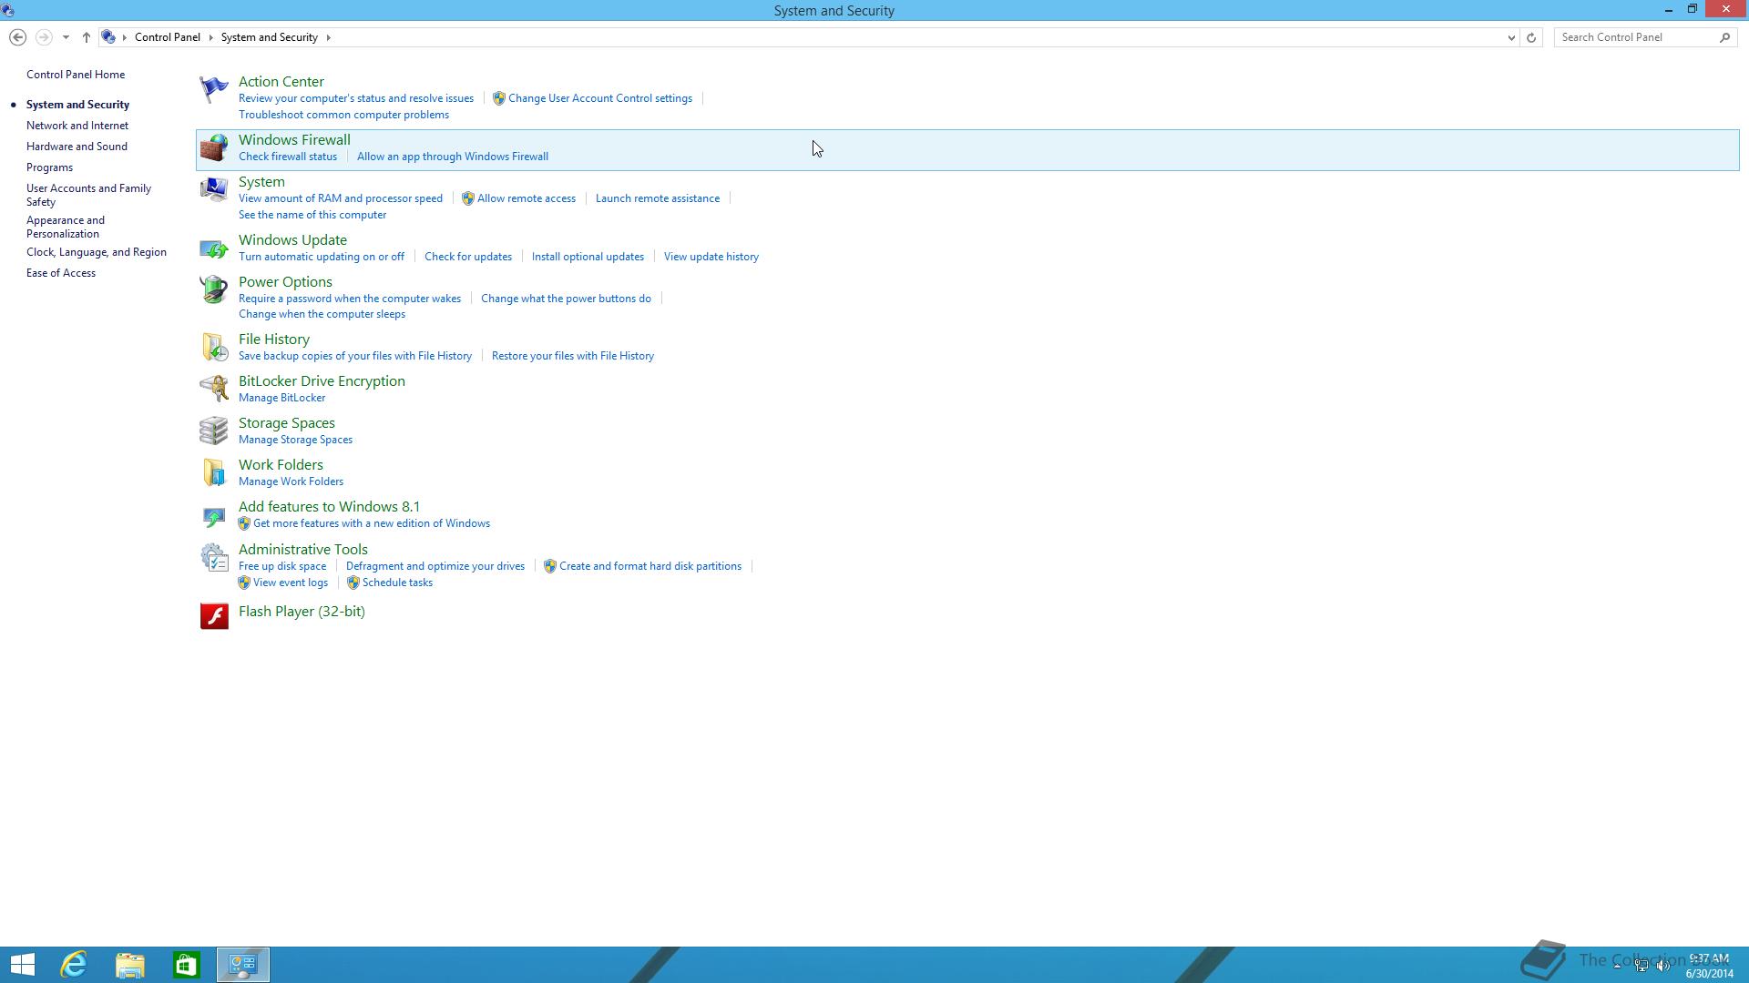Click the Control Panel taskbar button

(x=243, y=965)
